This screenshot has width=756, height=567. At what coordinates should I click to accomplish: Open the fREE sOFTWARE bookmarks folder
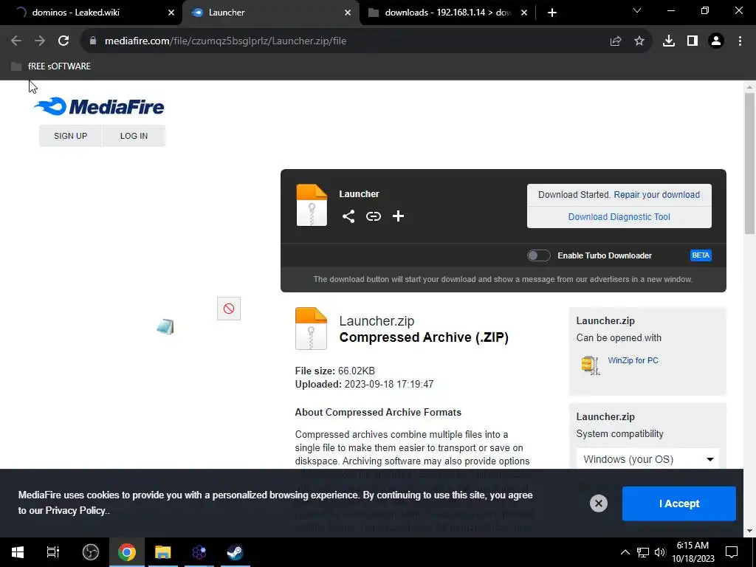tap(51, 66)
